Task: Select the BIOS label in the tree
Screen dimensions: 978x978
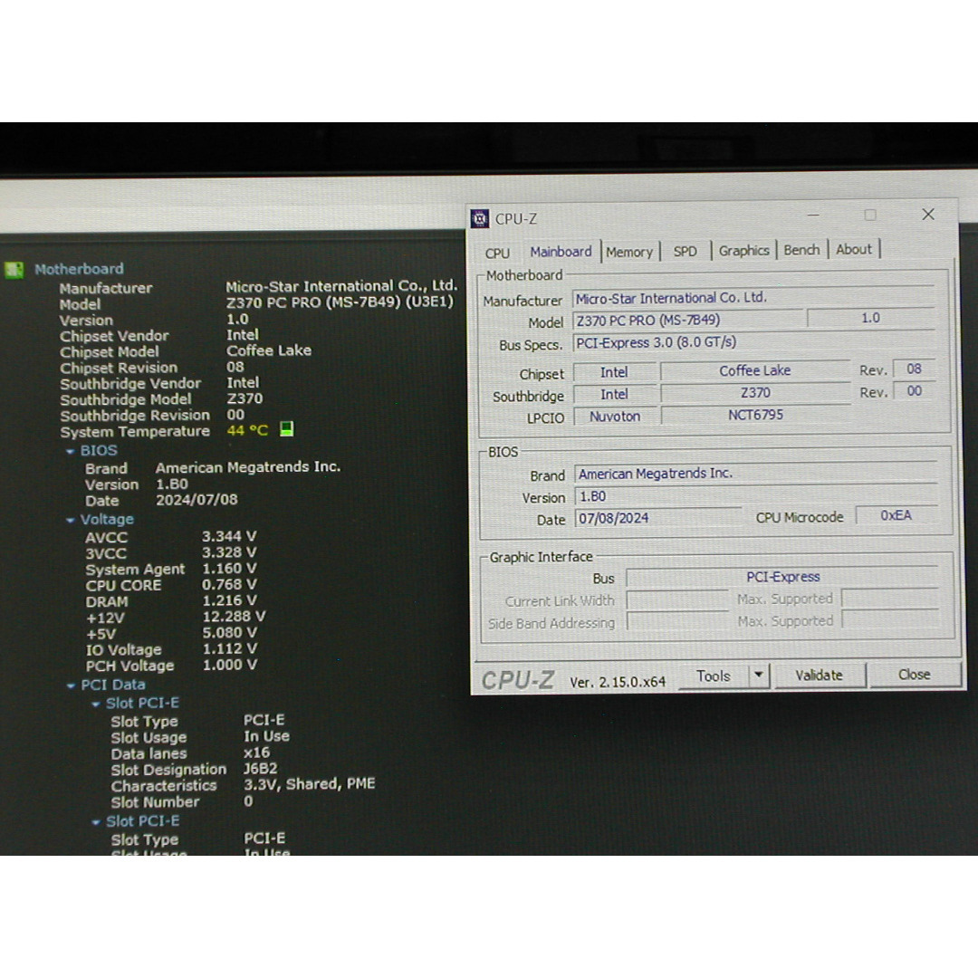Action: 99,450
